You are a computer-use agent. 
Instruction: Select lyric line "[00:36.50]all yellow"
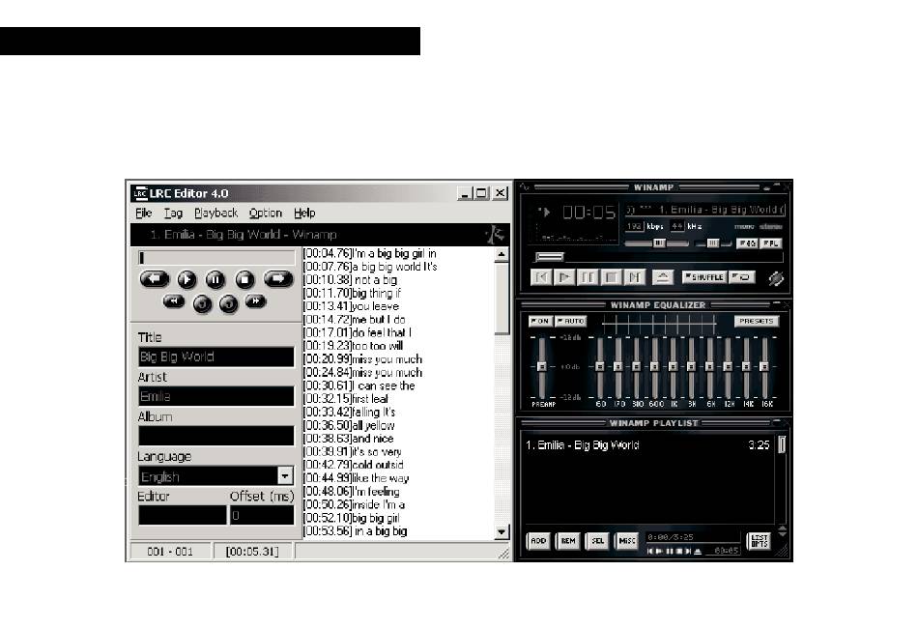click(x=349, y=425)
